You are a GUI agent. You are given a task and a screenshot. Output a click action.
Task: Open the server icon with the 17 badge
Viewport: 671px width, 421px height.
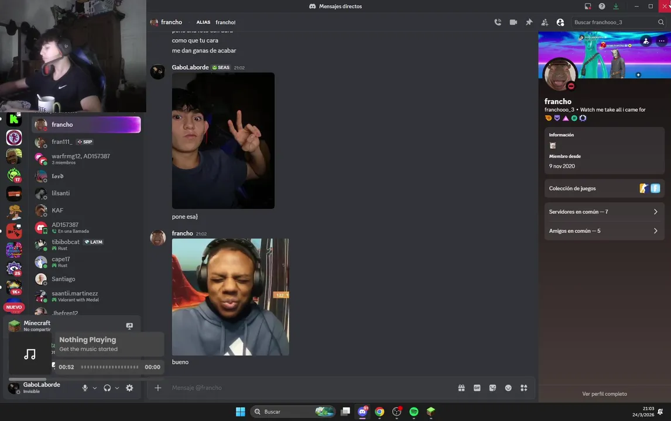14,175
